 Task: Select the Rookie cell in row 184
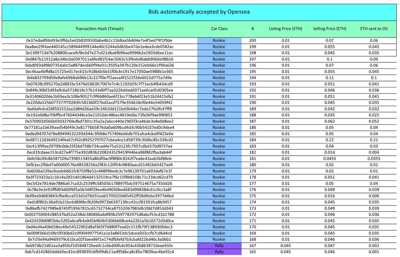point(219,140)
